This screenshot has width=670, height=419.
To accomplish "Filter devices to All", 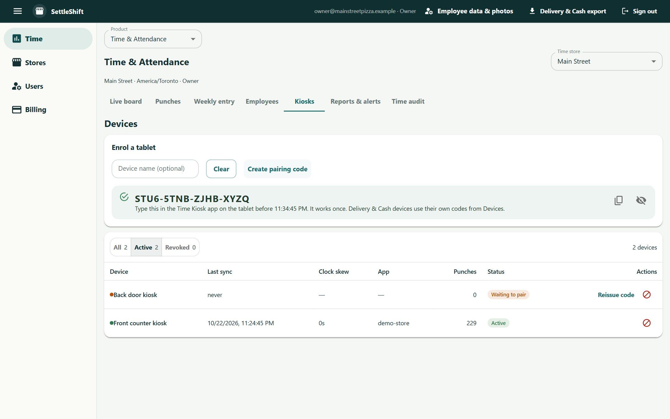I will [120, 247].
